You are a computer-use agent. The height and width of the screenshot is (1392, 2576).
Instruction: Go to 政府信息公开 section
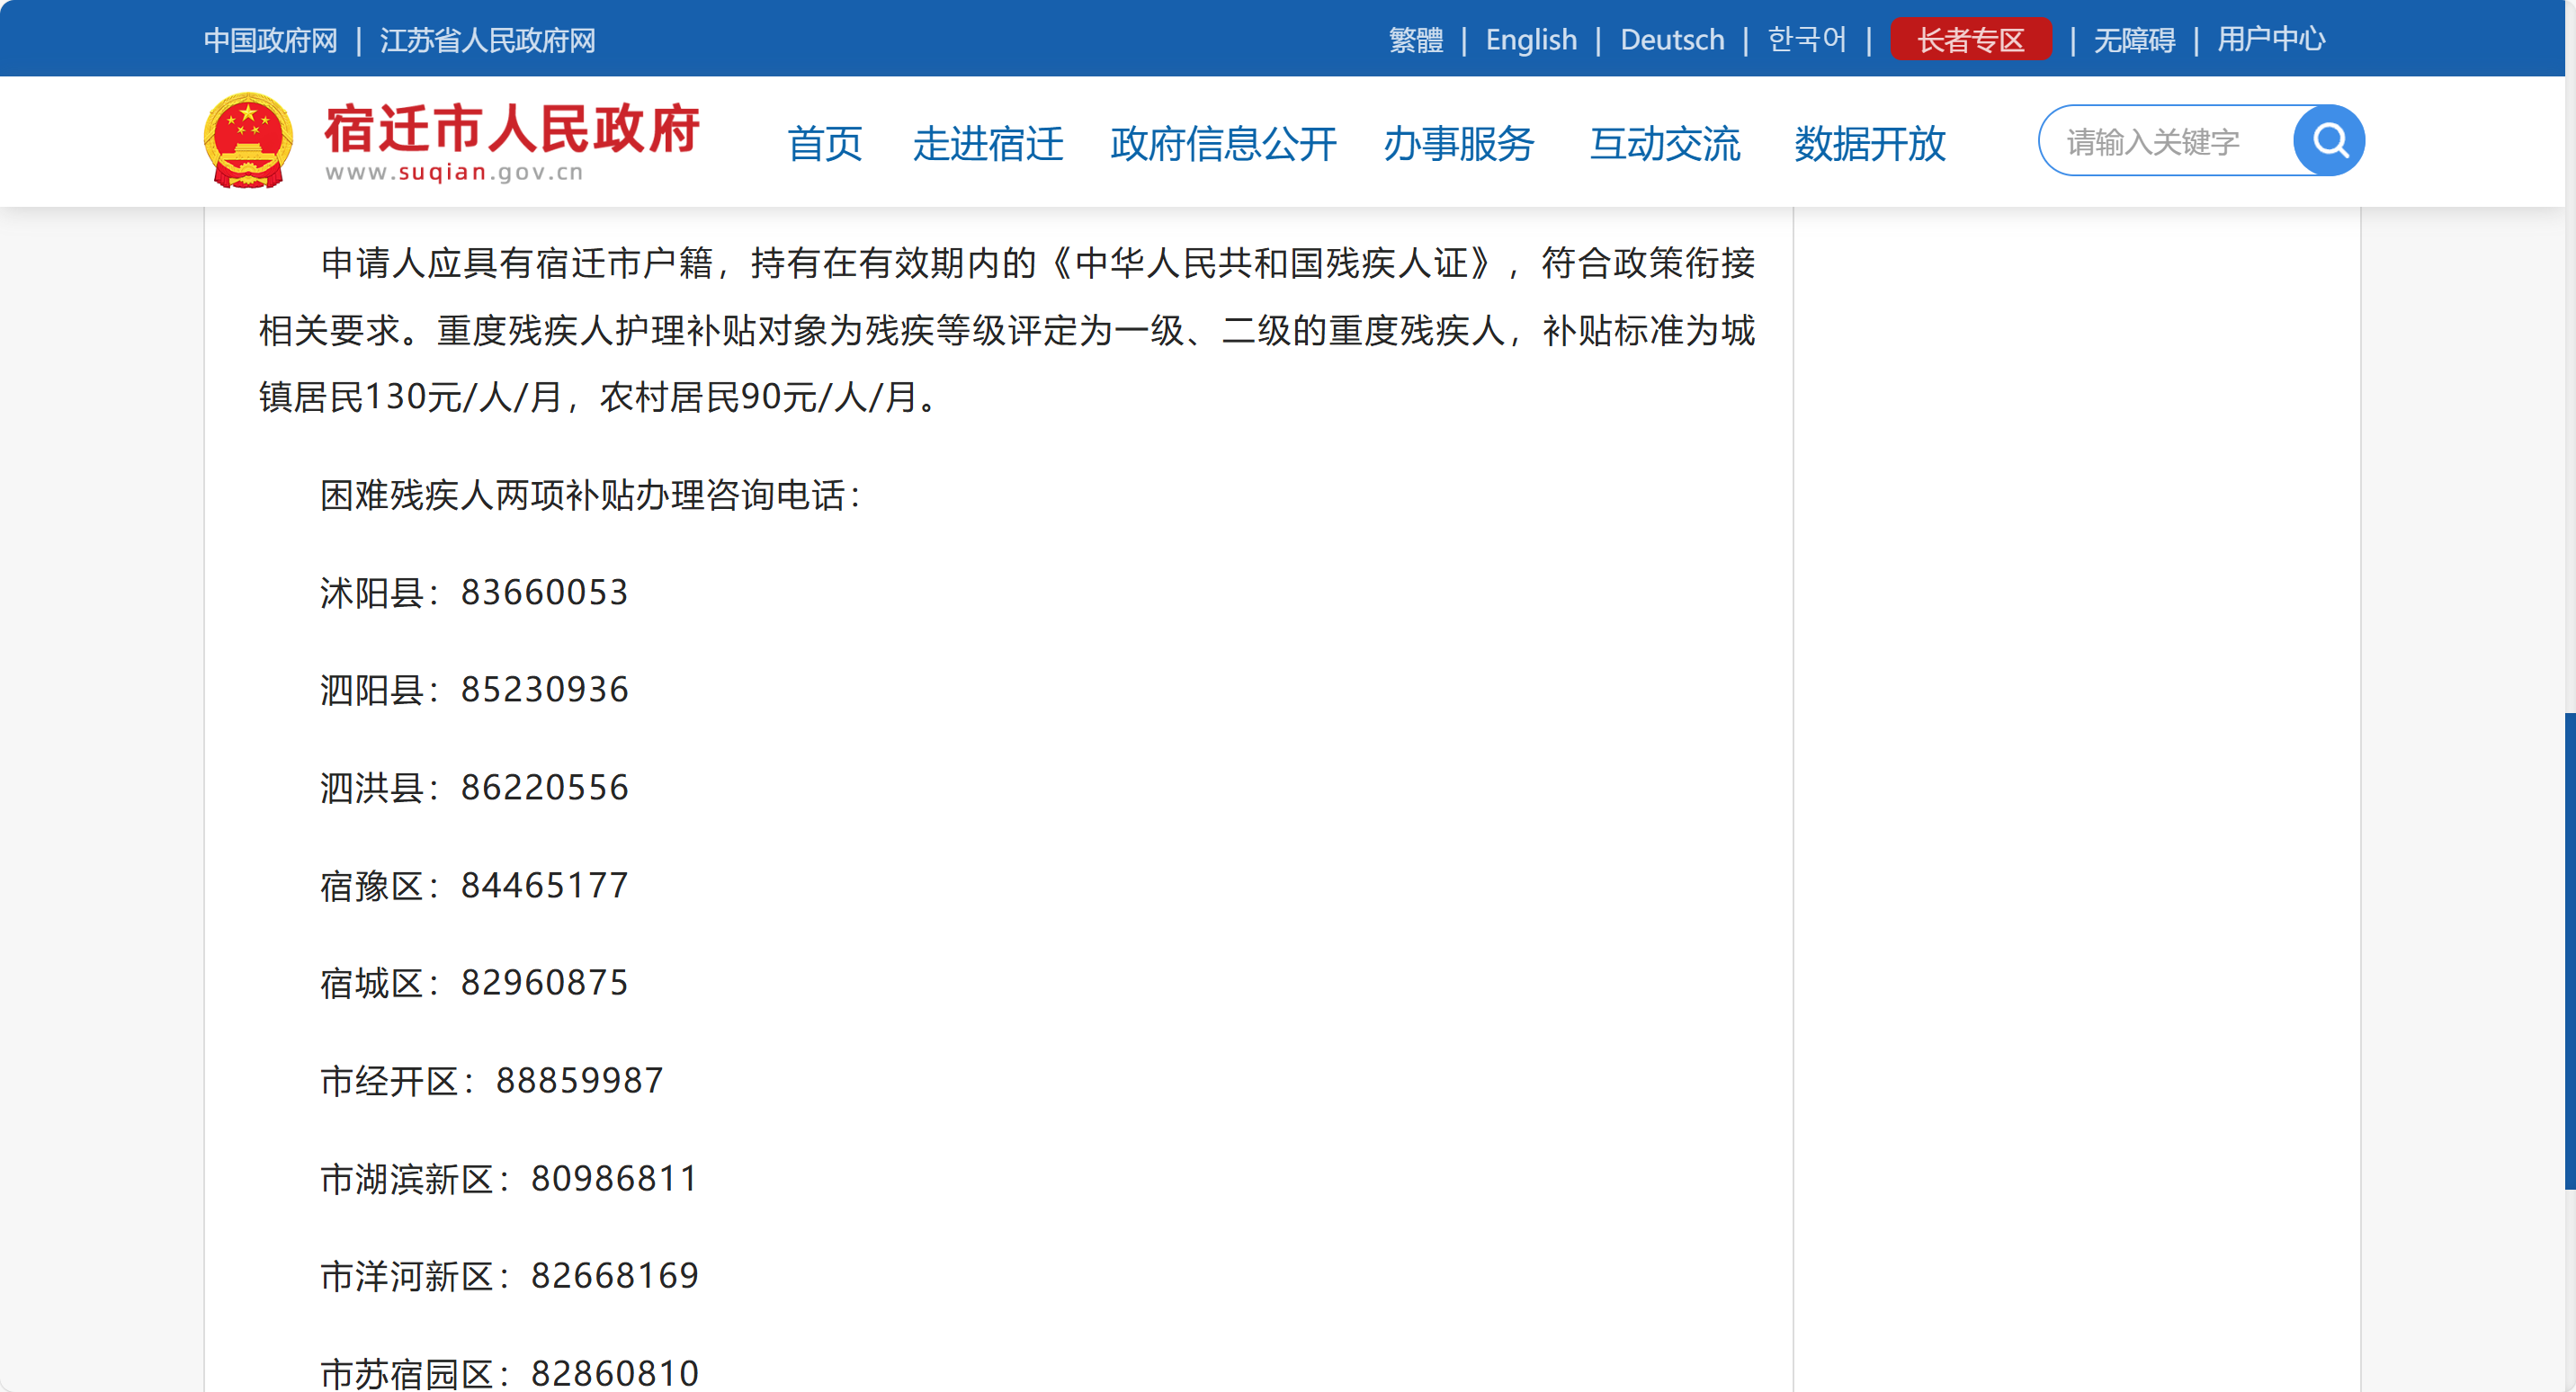1222,144
